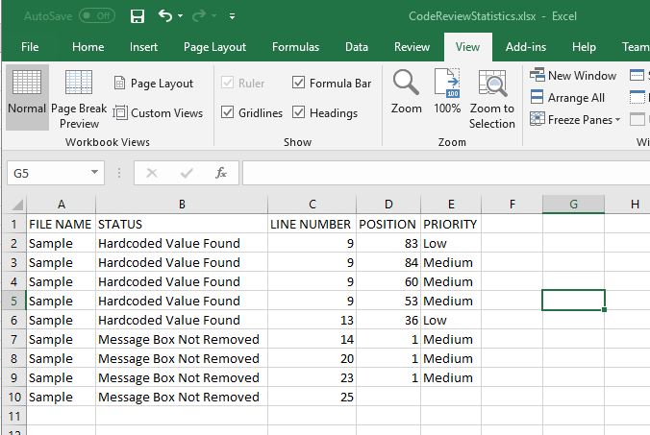Click the Save icon in title bar
The image size is (650, 435).
point(137,16)
